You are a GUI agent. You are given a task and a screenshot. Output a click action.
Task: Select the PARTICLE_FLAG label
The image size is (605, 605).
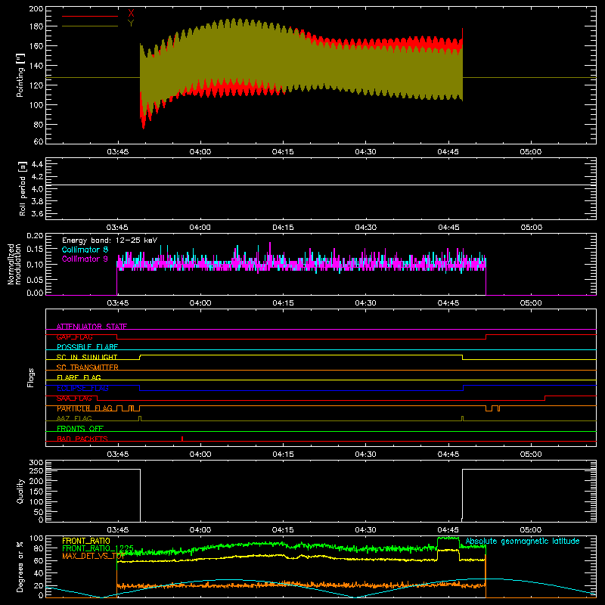[x=85, y=408]
